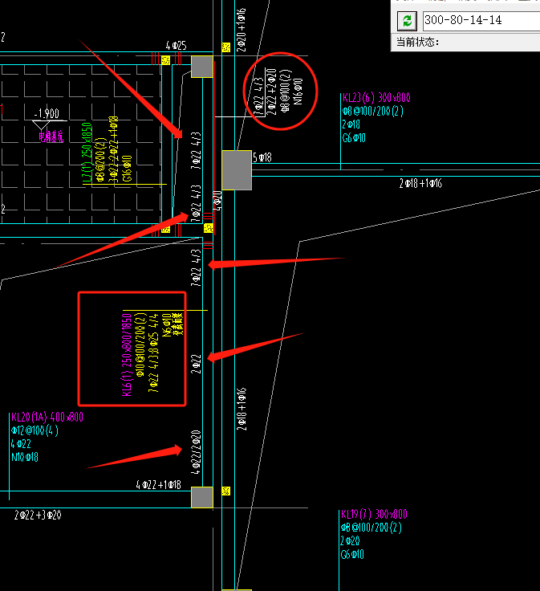
Task: Click the yellow 7Φ22 4/3;8Φ25 4/4 text
Action: pyautogui.click(x=153, y=353)
